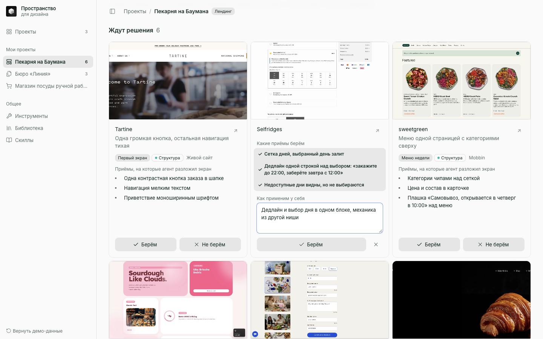This screenshot has height=339, width=543.
Task: Reject sweetgreen with the Не берём button
Action: click(494, 244)
